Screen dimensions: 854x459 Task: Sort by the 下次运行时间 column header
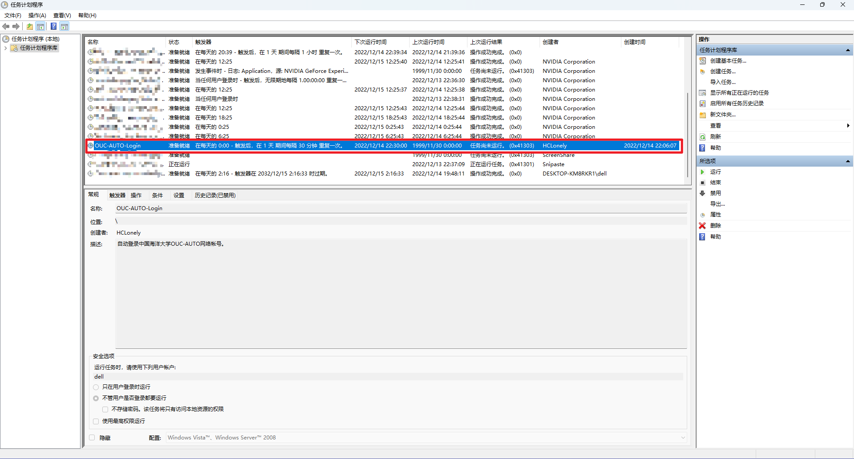pyautogui.click(x=381, y=42)
